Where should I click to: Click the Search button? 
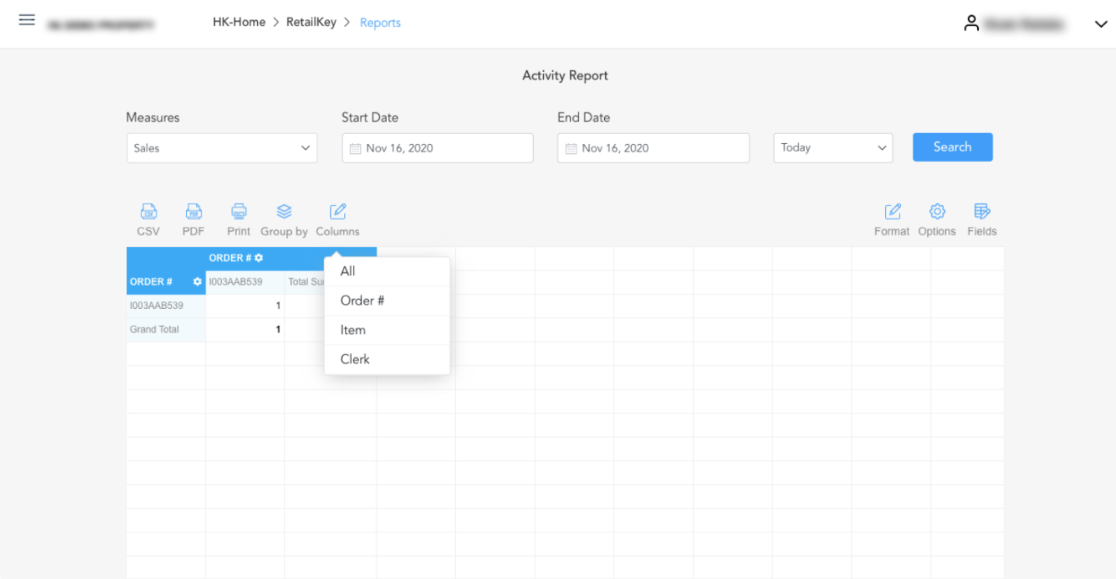point(953,147)
